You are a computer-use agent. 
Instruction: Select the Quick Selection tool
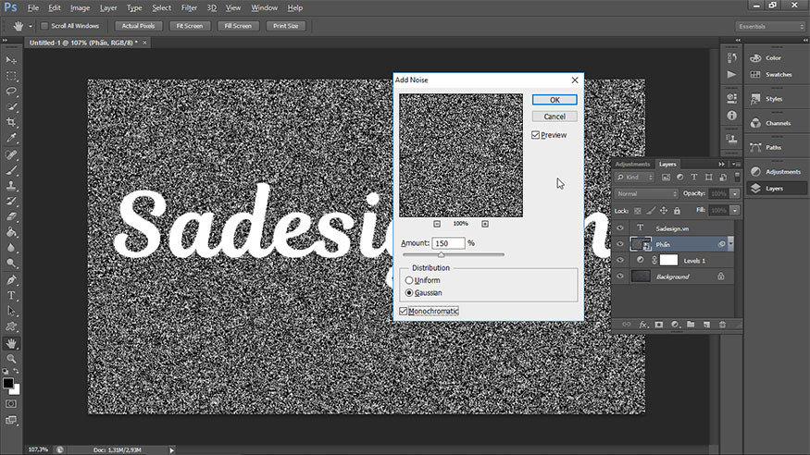point(11,106)
